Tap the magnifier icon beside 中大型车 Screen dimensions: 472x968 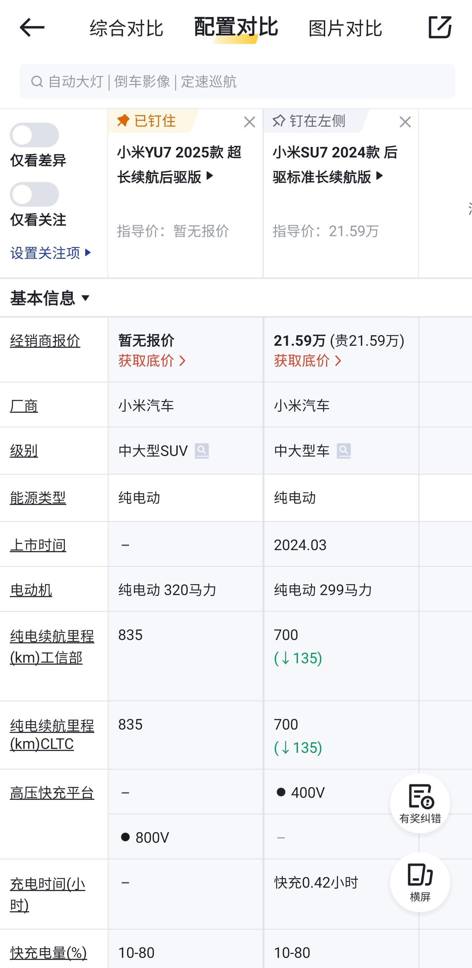click(x=344, y=451)
